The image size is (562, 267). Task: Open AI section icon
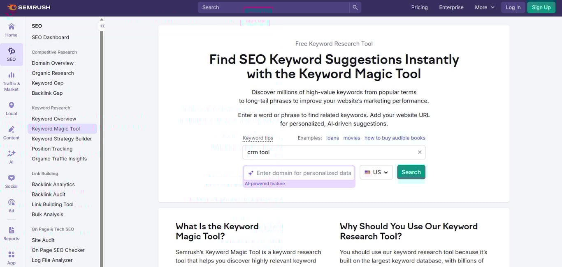12,157
